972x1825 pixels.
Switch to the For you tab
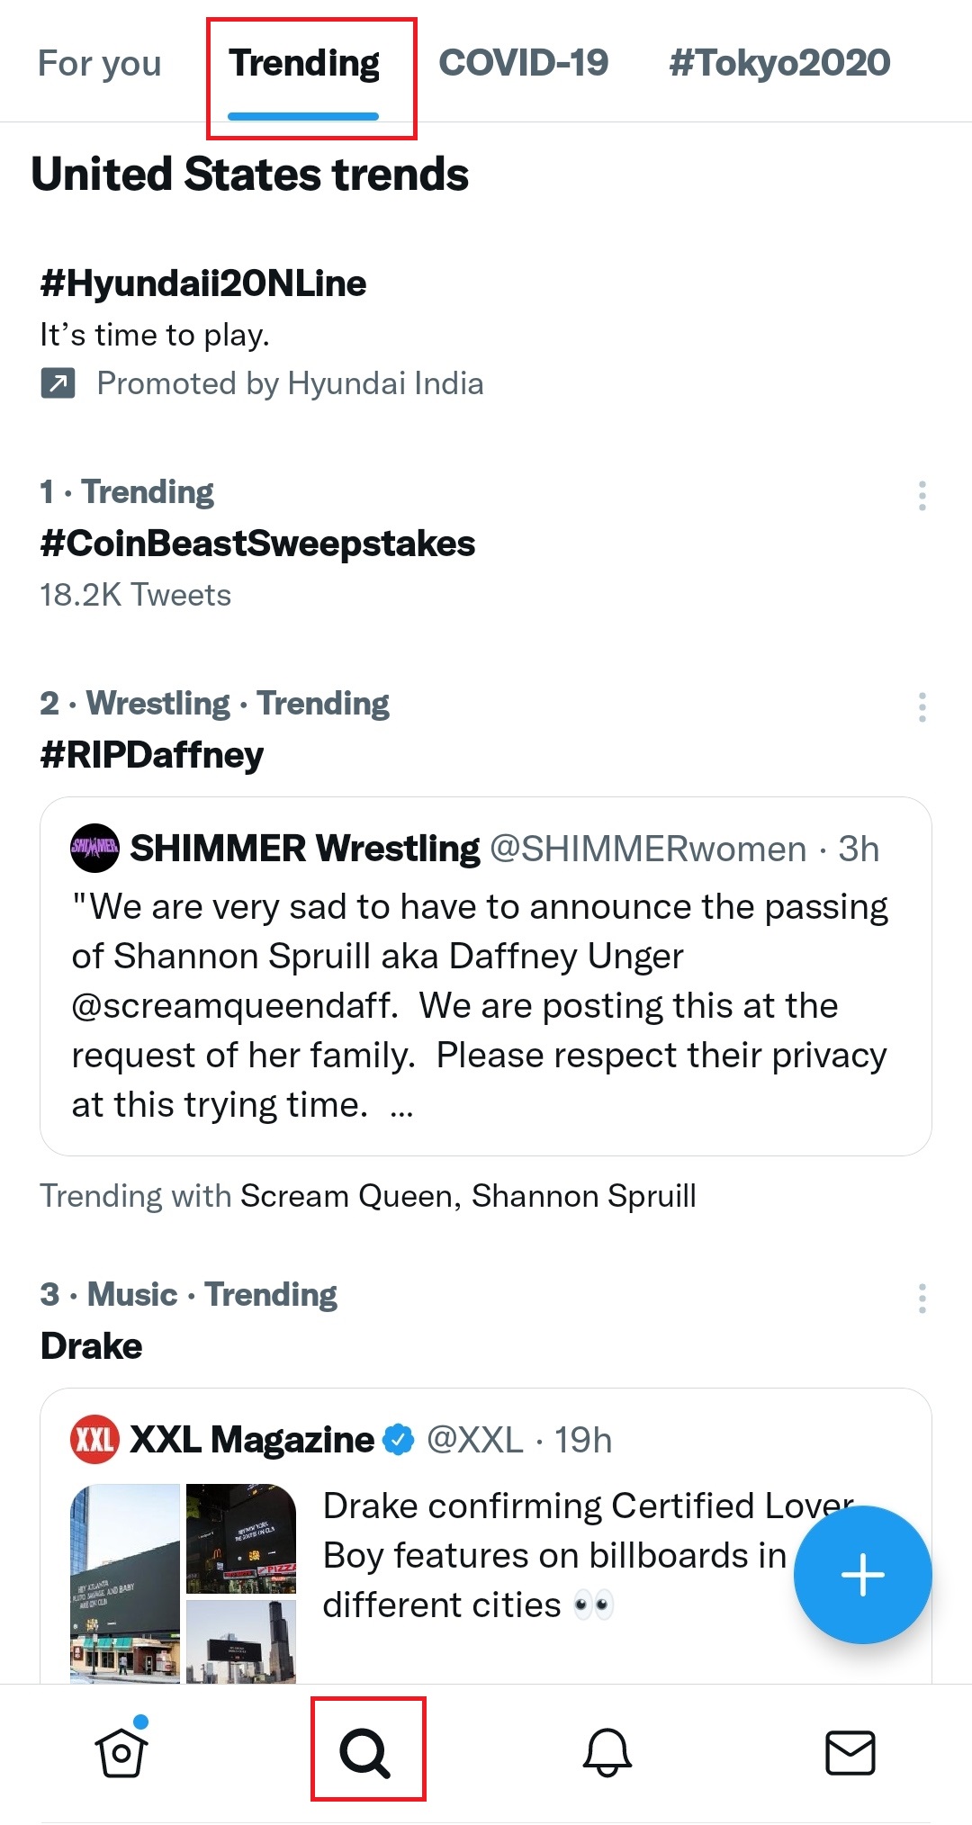pos(99,64)
